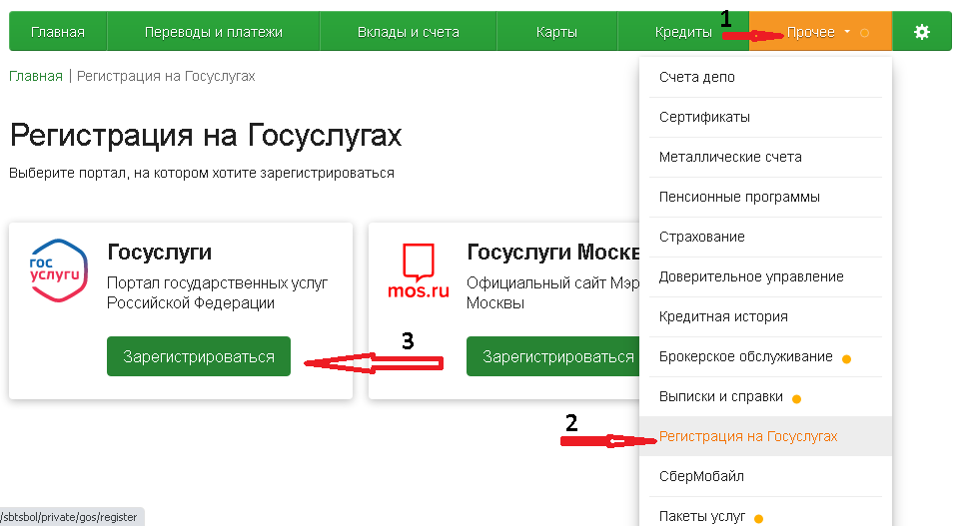The height and width of the screenshot is (526, 968).
Task: Open the Вклады и счета tab
Action: (x=408, y=32)
